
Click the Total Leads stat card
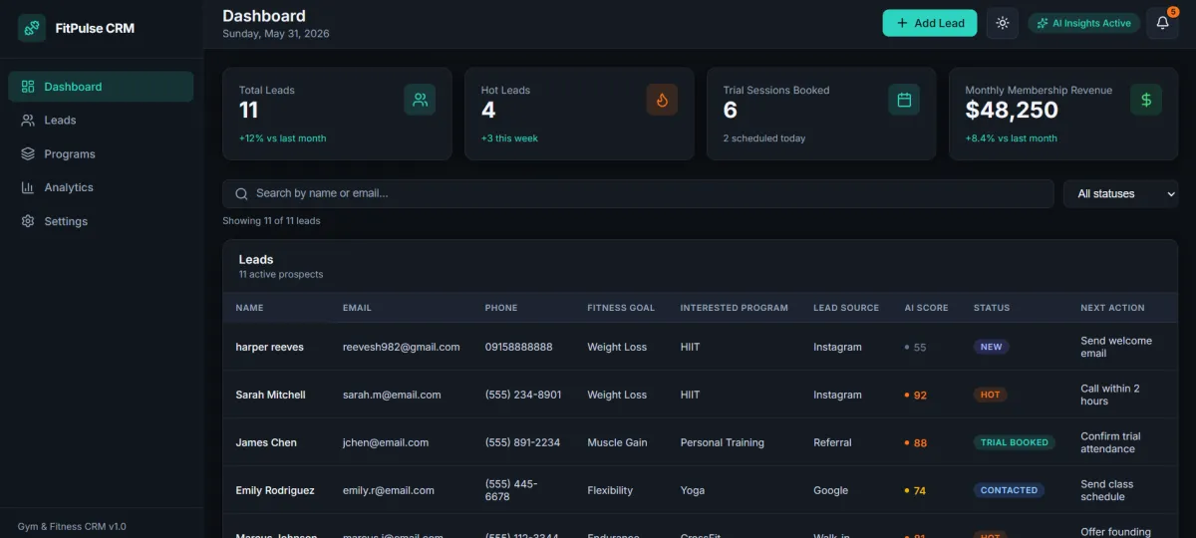click(337, 114)
